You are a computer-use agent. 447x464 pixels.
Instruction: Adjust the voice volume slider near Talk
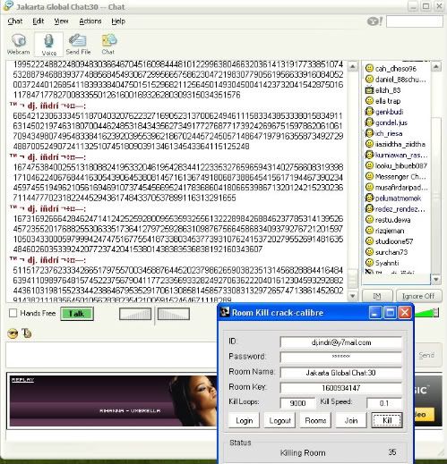[x=135, y=314]
